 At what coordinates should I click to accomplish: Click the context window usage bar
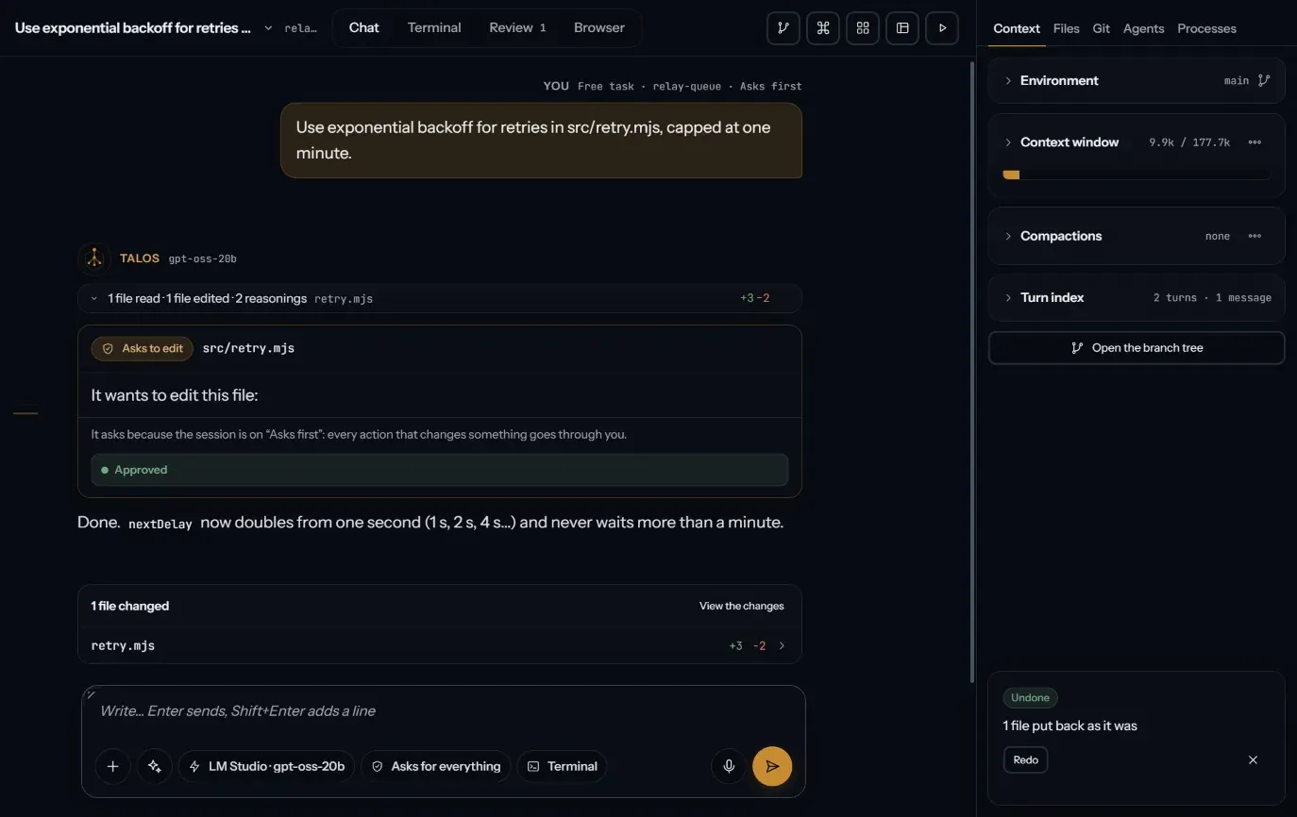(1137, 175)
